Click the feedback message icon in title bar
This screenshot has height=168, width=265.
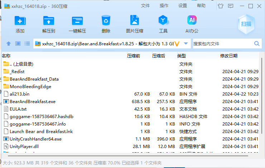click(x=231, y=6)
